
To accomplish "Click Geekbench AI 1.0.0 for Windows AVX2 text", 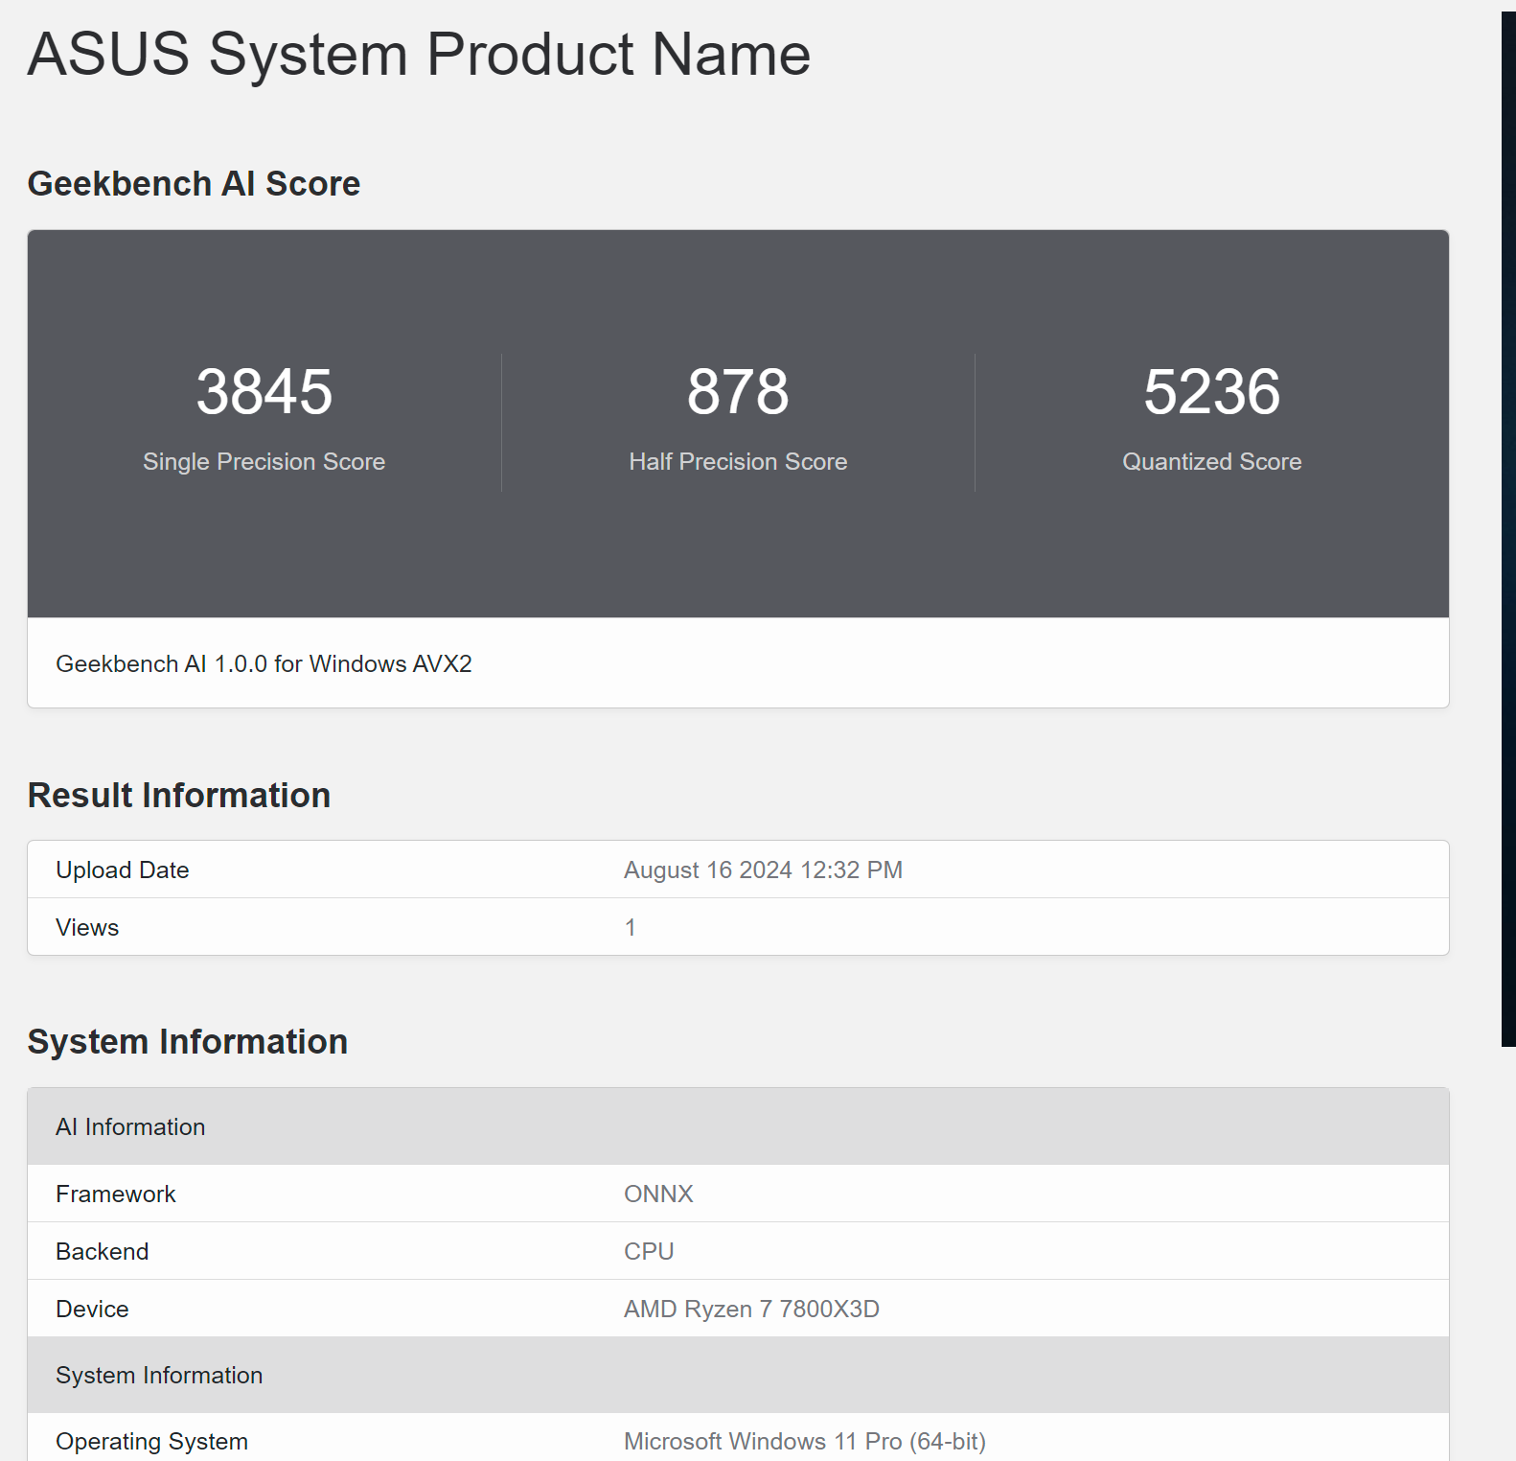I will point(264,663).
